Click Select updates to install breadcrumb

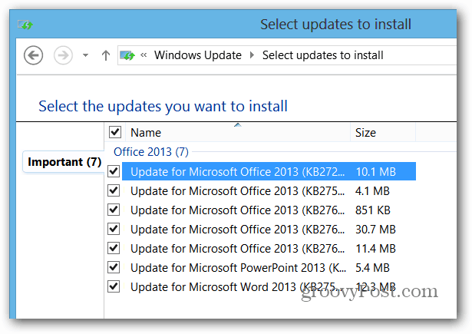click(x=322, y=55)
